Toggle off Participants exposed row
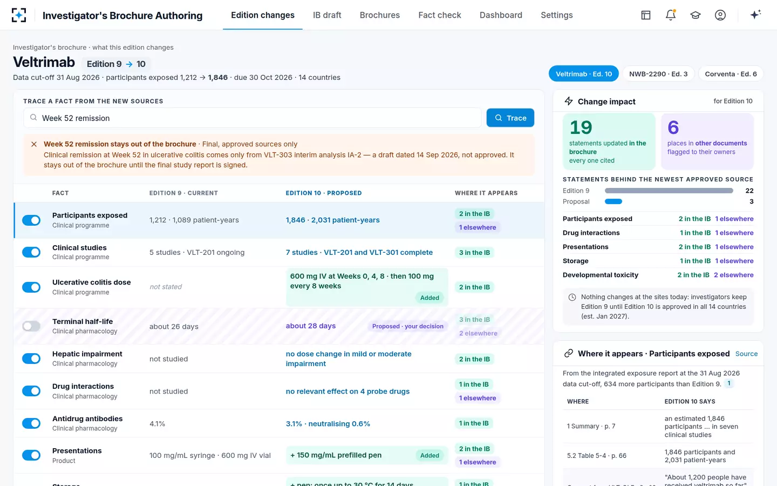 31,220
